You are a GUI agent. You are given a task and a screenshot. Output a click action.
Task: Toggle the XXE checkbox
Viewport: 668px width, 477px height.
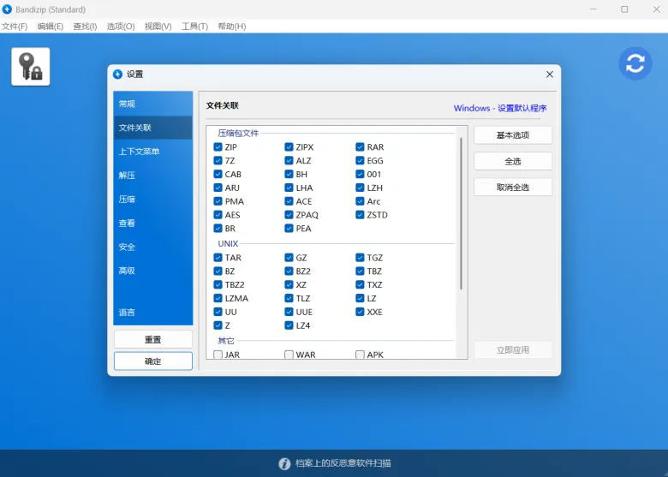click(x=360, y=313)
